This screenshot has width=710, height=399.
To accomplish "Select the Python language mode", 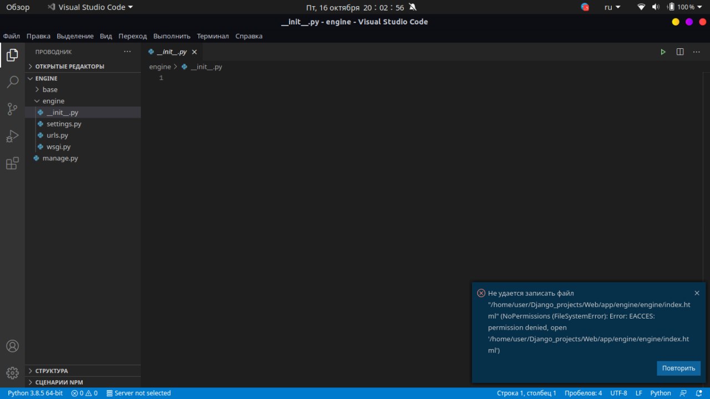I will coord(661,393).
